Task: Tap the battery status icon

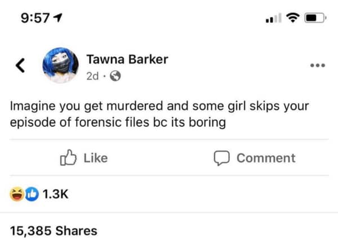Action: [x=315, y=18]
